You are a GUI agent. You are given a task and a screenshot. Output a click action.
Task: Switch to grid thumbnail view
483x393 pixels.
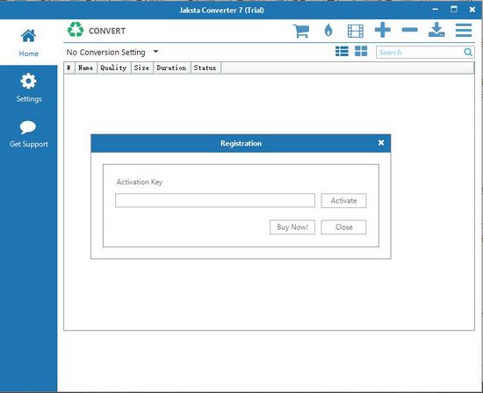pyautogui.click(x=361, y=51)
